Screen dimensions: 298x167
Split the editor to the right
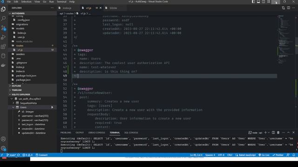pyautogui.click(x=289, y=8)
